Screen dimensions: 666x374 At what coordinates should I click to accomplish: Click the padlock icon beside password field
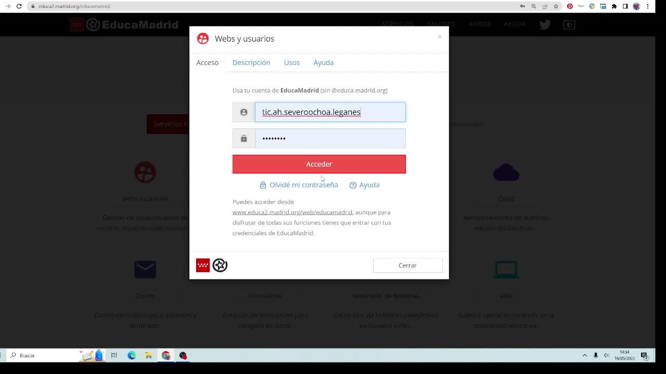point(244,138)
